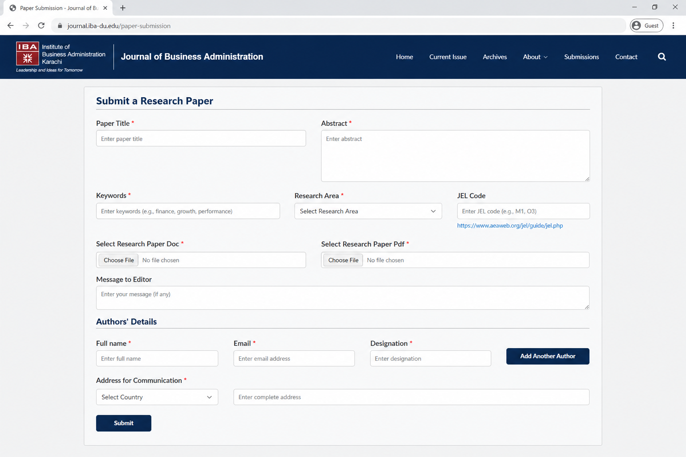This screenshot has width=686, height=457.
Task: Click the 'Select Research Paper Doc' label
Action: [138, 244]
